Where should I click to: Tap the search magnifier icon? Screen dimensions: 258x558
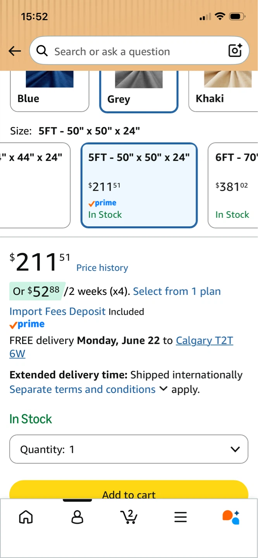click(42, 51)
